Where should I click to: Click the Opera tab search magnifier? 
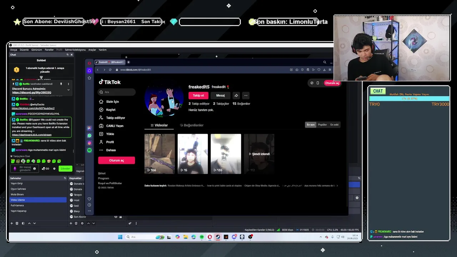click(x=325, y=62)
